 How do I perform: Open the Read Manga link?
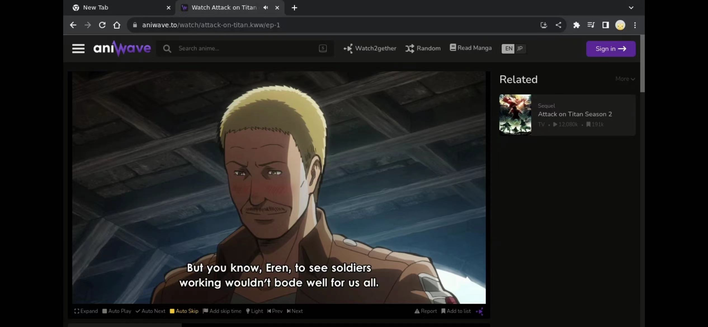click(471, 48)
